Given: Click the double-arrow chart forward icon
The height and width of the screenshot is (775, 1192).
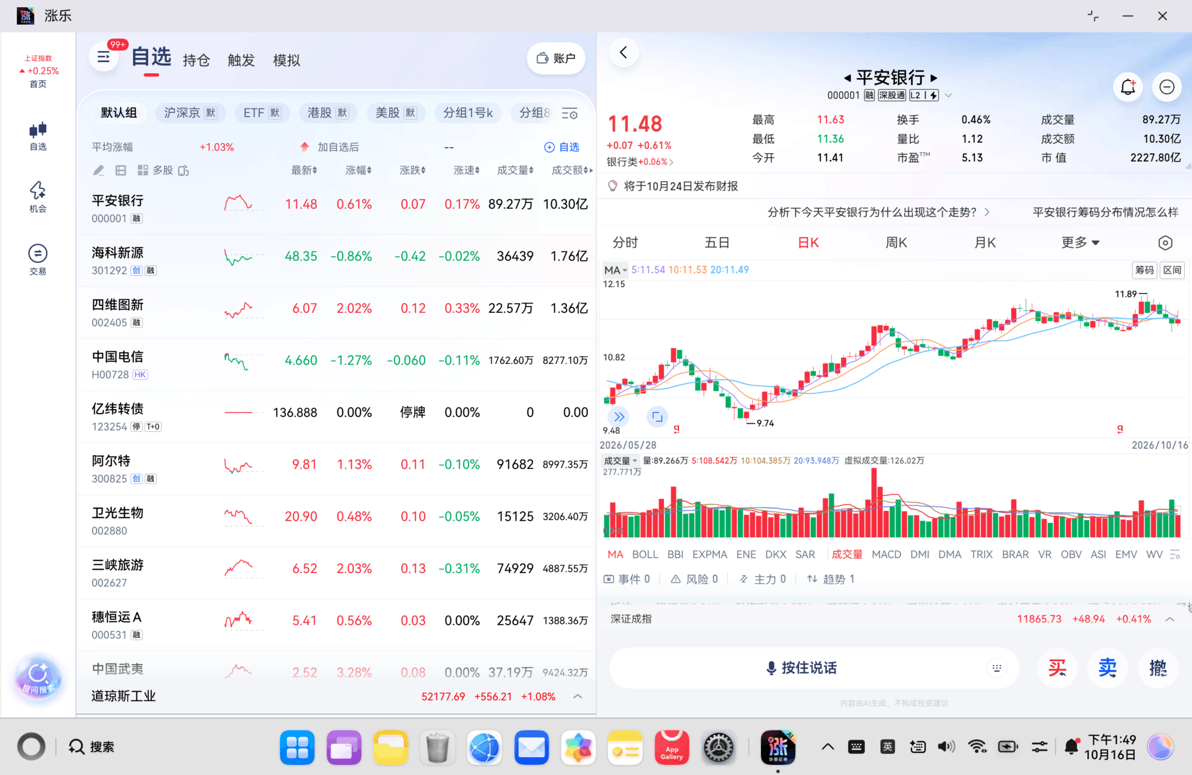Looking at the screenshot, I should pyautogui.click(x=619, y=416).
